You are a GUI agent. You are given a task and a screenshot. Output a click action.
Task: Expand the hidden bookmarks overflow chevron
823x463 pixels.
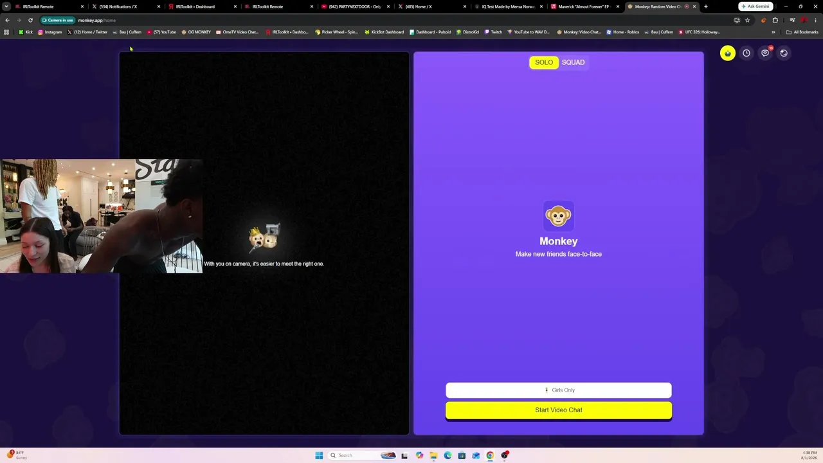pyautogui.click(x=773, y=32)
